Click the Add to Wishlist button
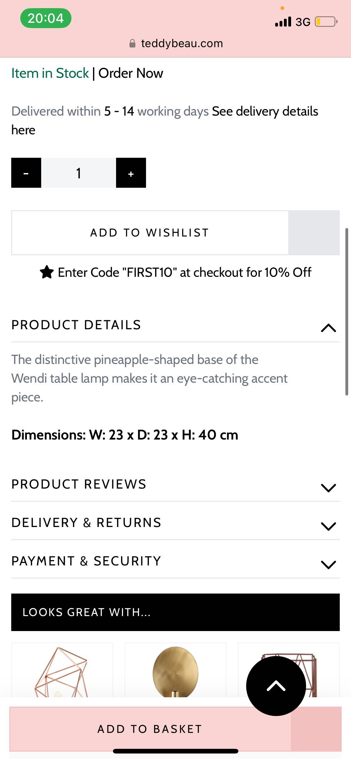The height and width of the screenshot is (761, 351). tap(150, 233)
